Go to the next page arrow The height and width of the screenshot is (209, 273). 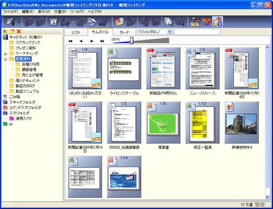point(92,41)
